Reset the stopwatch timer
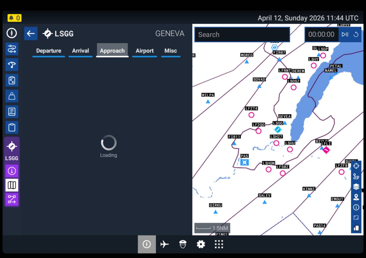The width and height of the screenshot is (366, 258). (x=356, y=34)
